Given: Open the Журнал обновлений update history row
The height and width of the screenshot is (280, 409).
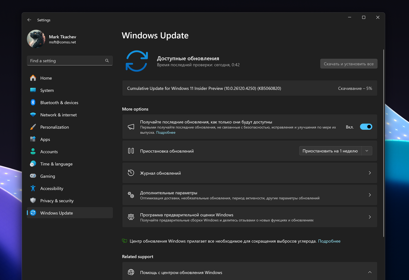Looking at the screenshot, I should (x=249, y=173).
